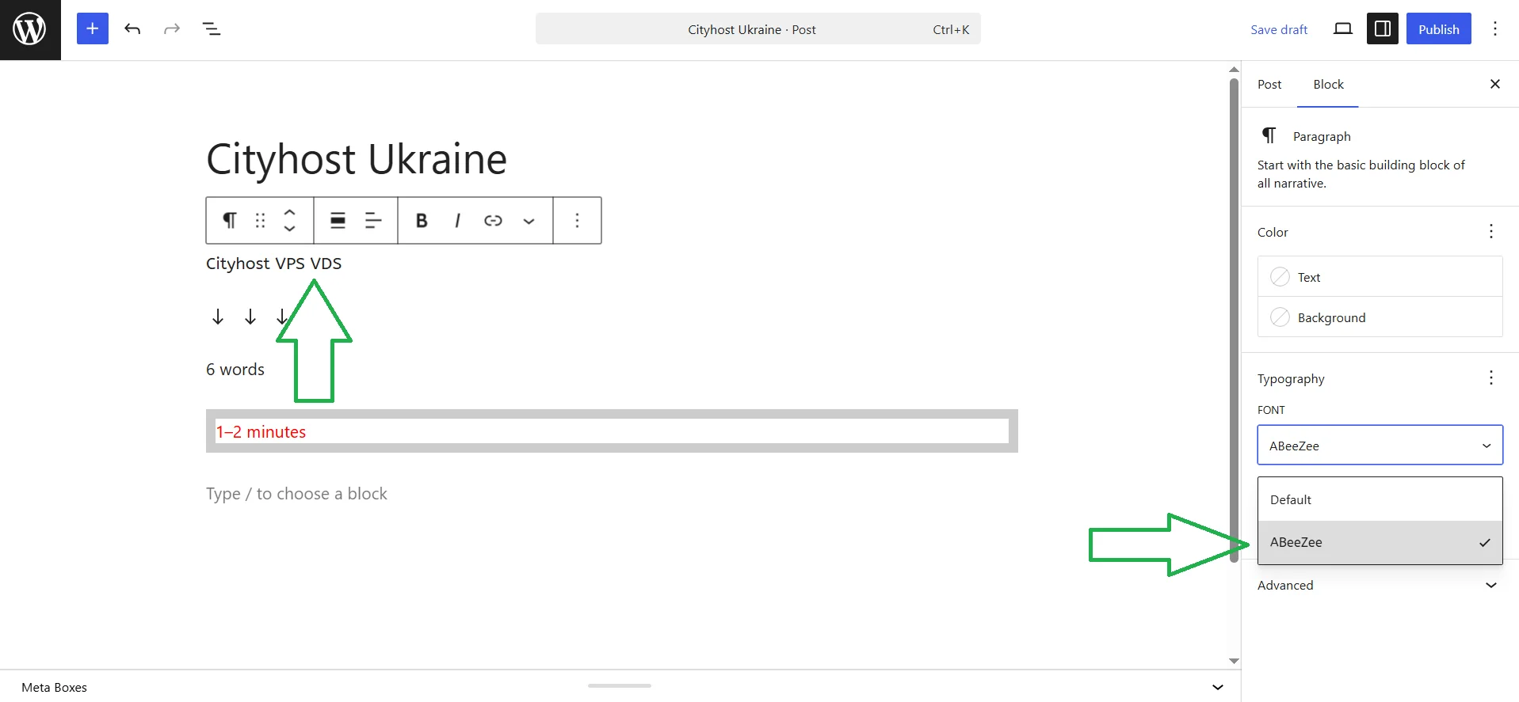Open the block toolbar options menu

point(577,220)
